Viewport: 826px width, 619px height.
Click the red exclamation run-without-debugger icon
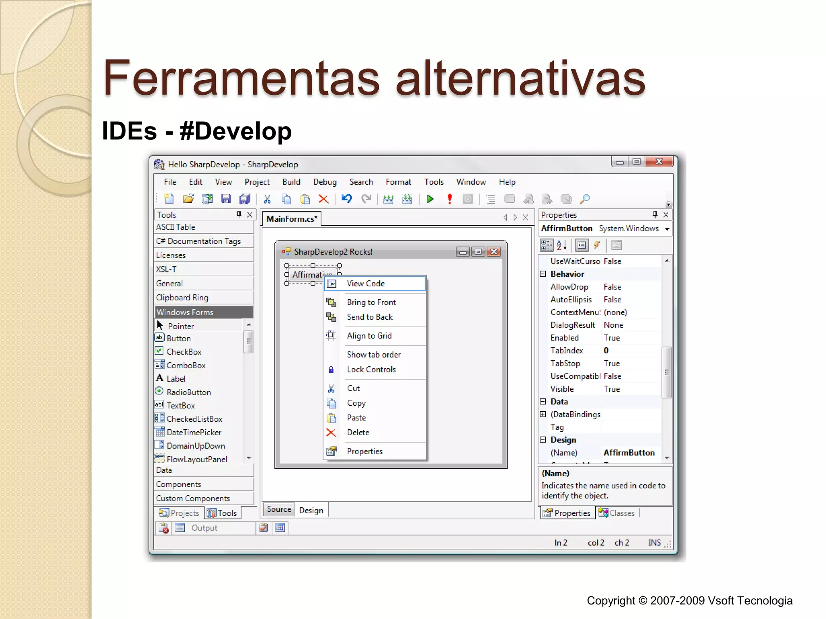click(x=449, y=199)
